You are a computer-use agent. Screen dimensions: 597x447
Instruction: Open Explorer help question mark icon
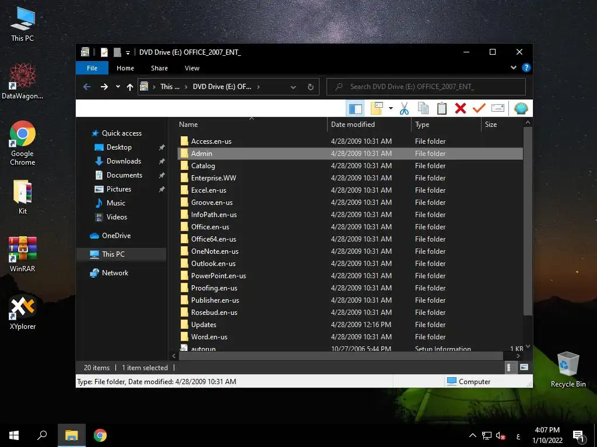pyautogui.click(x=526, y=68)
